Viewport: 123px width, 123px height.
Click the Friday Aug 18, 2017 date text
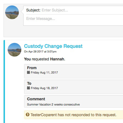(44, 88)
